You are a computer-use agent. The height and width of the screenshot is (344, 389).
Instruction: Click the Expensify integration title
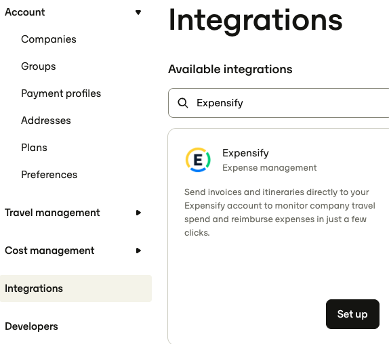(245, 153)
